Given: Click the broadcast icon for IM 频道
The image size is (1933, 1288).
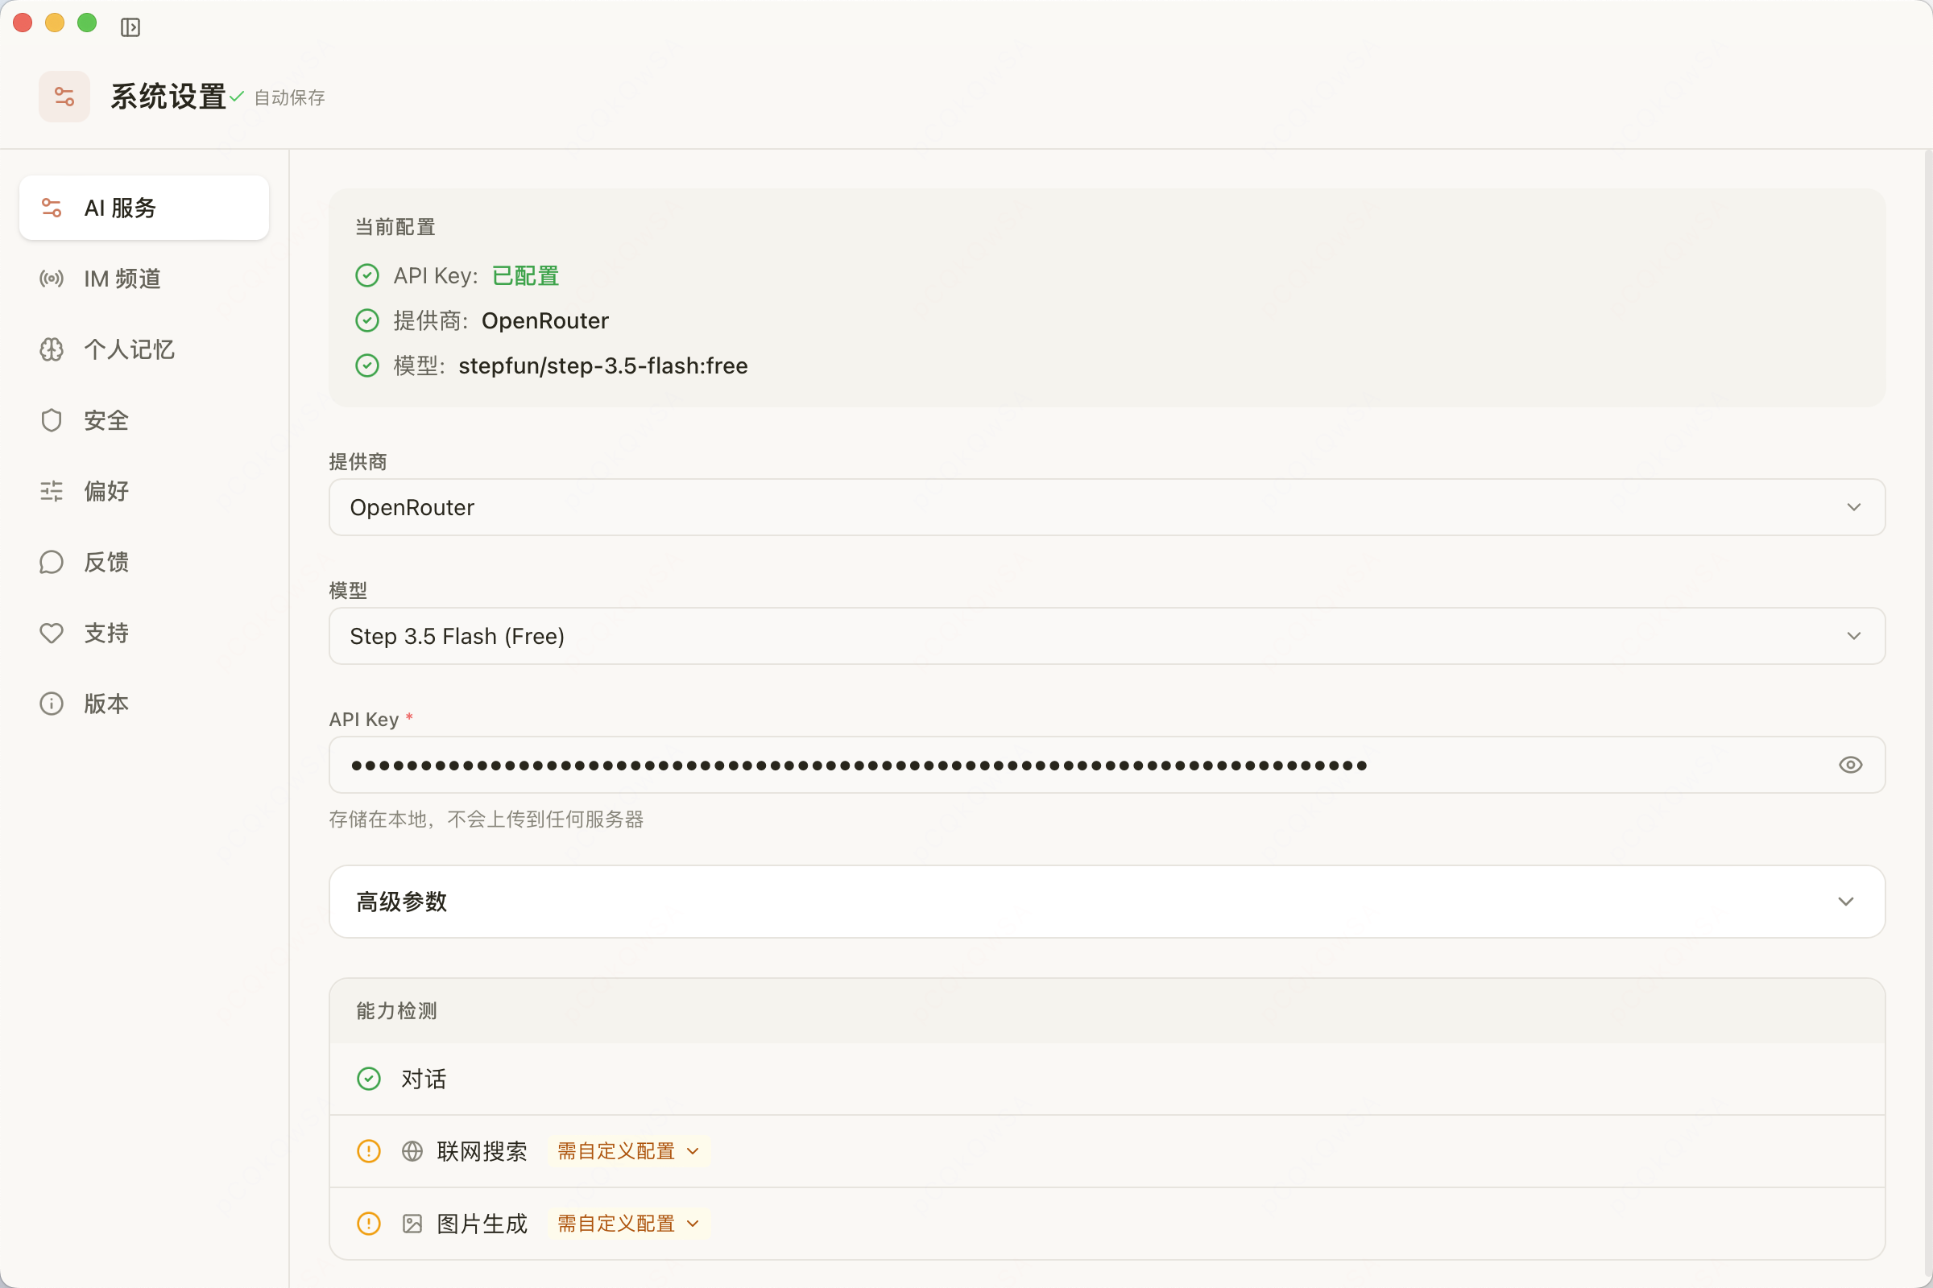Looking at the screenshot, I should 51,279.
